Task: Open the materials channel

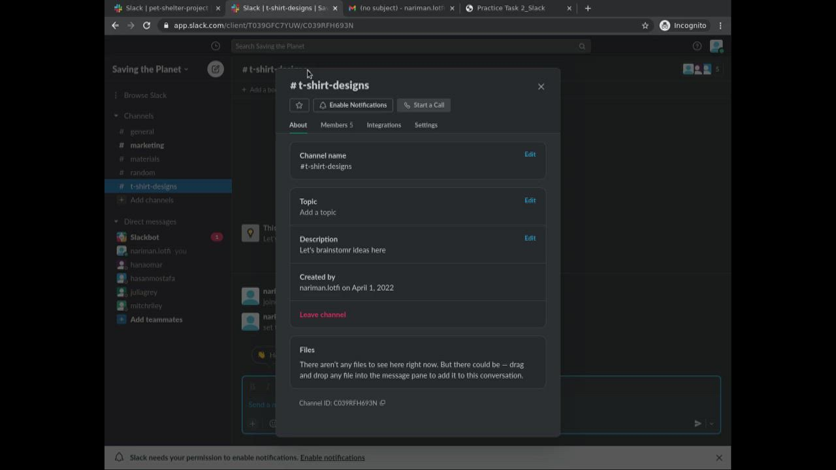Action: tap(168, 159)
